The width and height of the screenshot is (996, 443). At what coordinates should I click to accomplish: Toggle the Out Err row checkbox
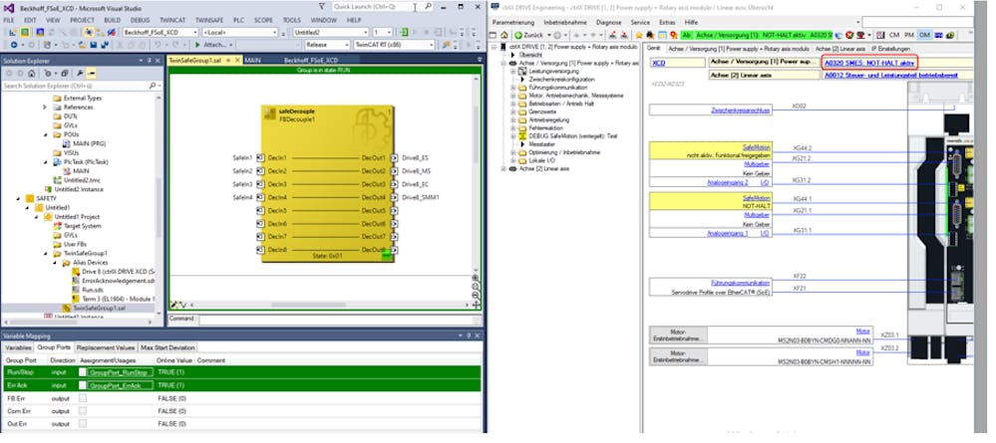click(x=82, y=423)
